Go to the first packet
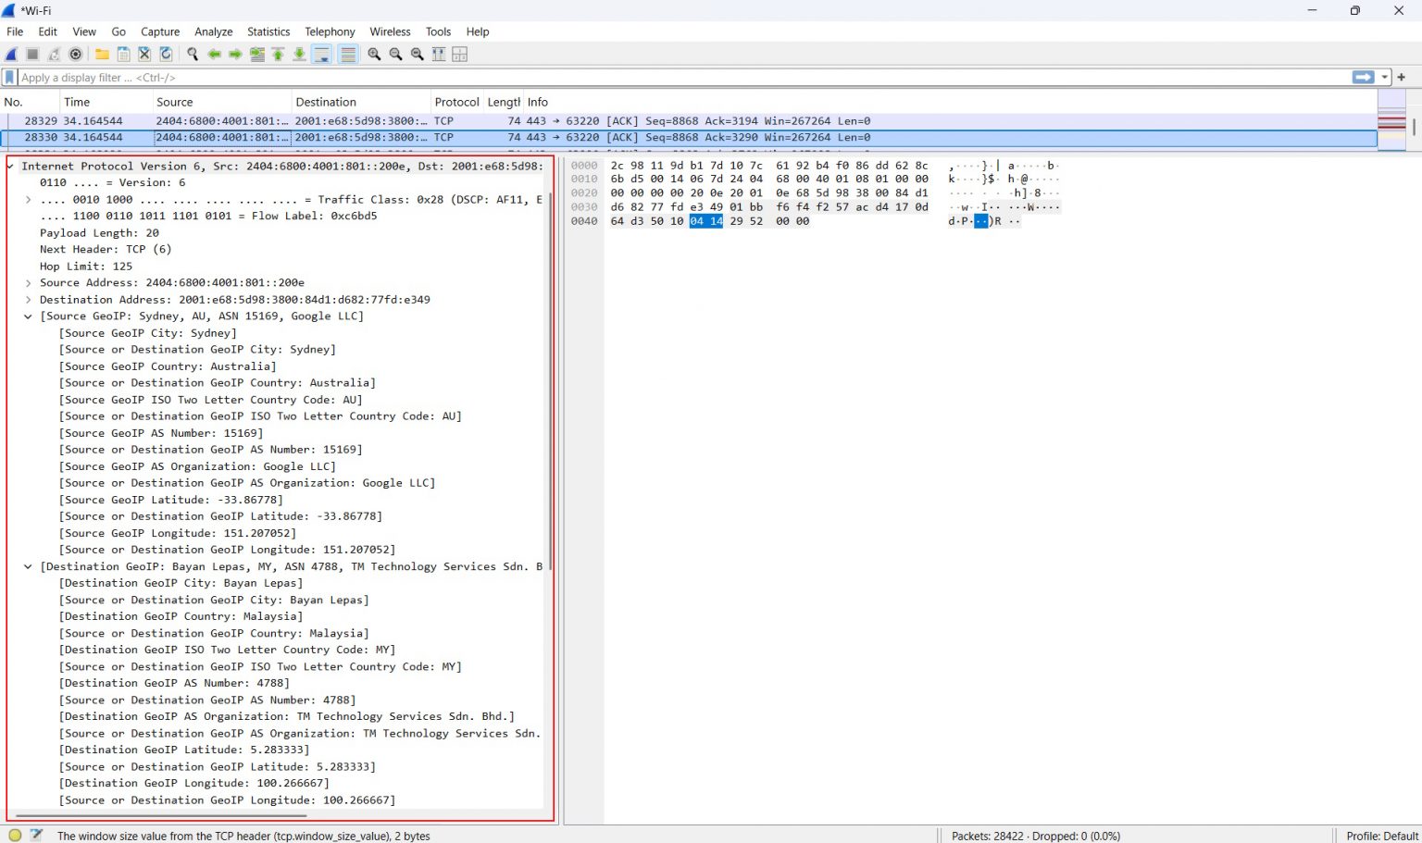The image size is (1422, 843). (278, 54)
